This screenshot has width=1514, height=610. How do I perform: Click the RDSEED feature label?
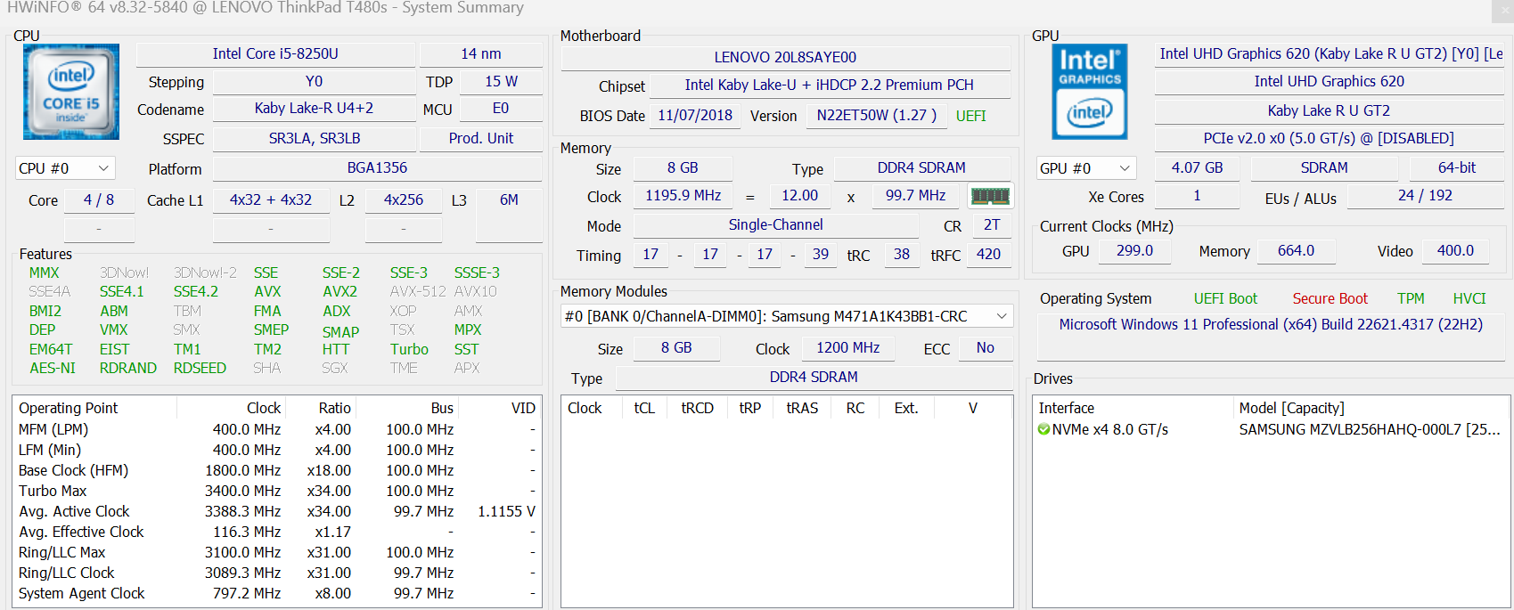200,368
